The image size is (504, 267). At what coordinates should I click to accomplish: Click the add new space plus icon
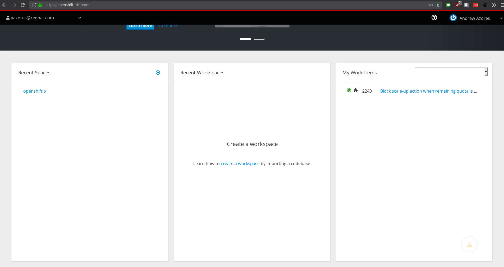pos(158,73)
